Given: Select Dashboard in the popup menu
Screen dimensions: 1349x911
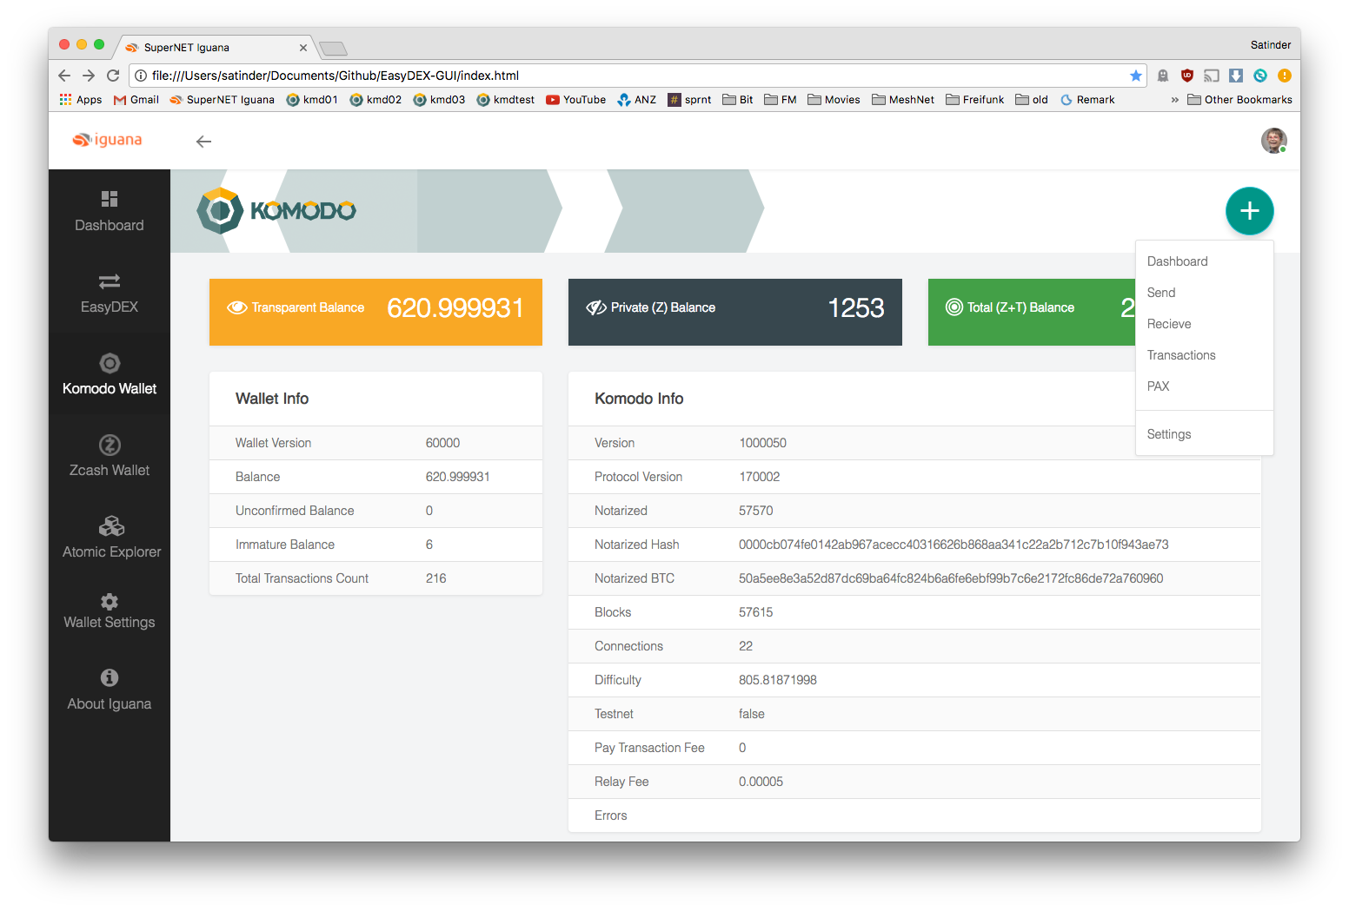Looking at the screenshot, I should 1205,261.
